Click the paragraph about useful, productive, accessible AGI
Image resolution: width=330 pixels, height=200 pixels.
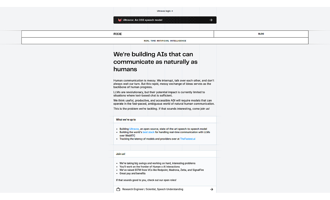(x=164, y=102)
